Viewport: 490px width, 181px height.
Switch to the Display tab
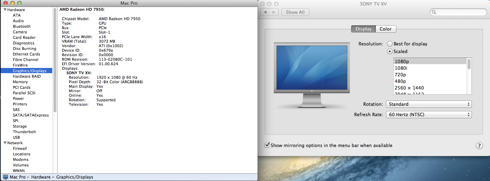click(x=363, y=29)
